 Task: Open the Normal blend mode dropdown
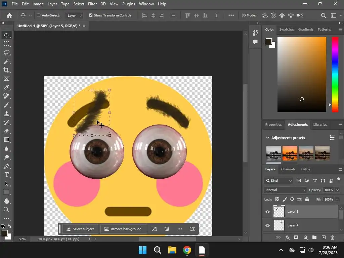(x=286, y=190)
